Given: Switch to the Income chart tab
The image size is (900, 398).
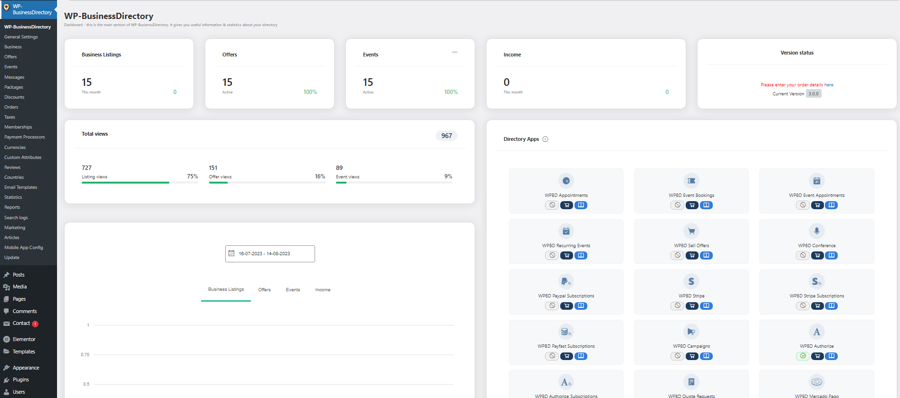Looking at the screenshot, I should (x=323, y=290).
